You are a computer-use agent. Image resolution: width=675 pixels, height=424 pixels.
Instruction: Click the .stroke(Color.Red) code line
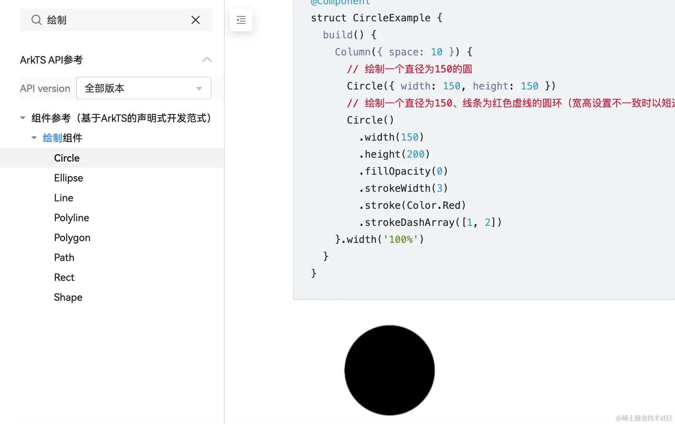point(412,205)
